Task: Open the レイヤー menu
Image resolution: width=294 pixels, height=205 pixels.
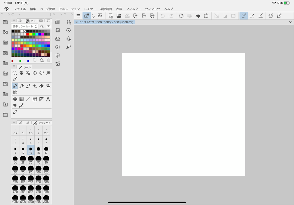Action: (x=90, y=9)
